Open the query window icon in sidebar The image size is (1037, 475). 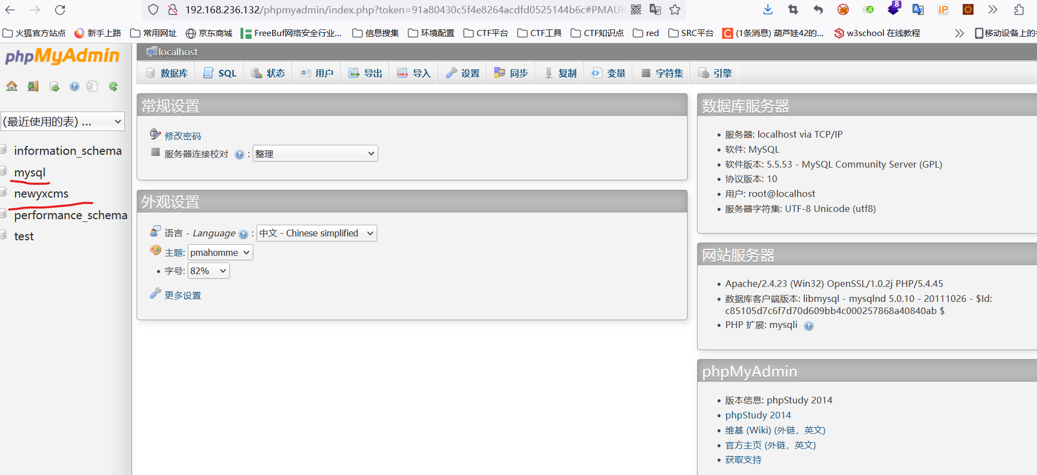pos(54,86)
